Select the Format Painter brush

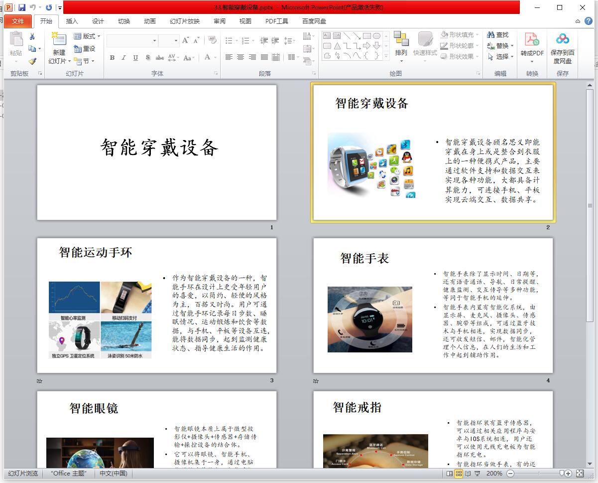[32, 61]
